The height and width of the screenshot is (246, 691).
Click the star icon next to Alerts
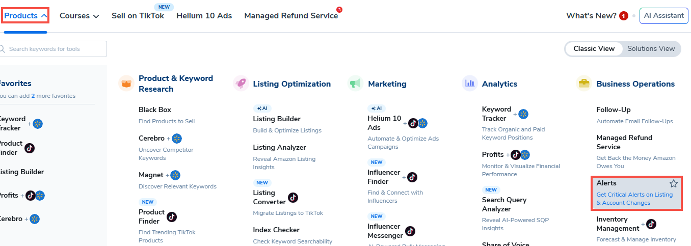point(673,184)
